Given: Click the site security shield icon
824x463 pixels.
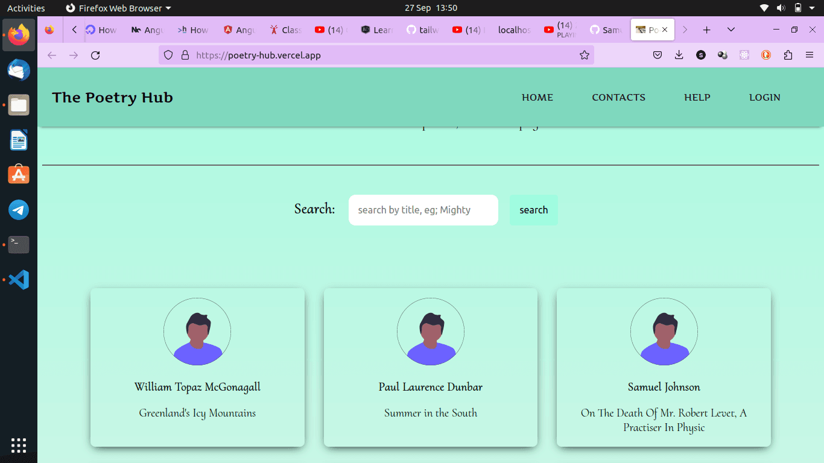Looking at the screenshot, I should (169, 55).
